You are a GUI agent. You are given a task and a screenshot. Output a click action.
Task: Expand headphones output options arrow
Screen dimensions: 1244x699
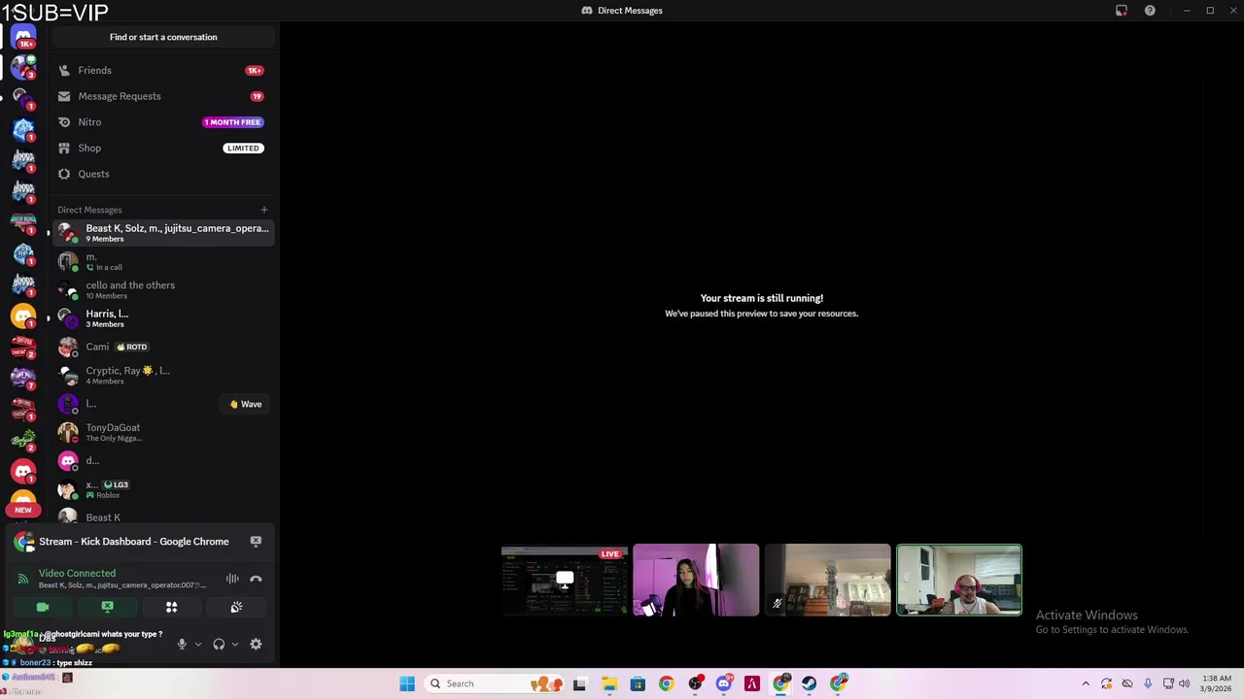(234, 644)
